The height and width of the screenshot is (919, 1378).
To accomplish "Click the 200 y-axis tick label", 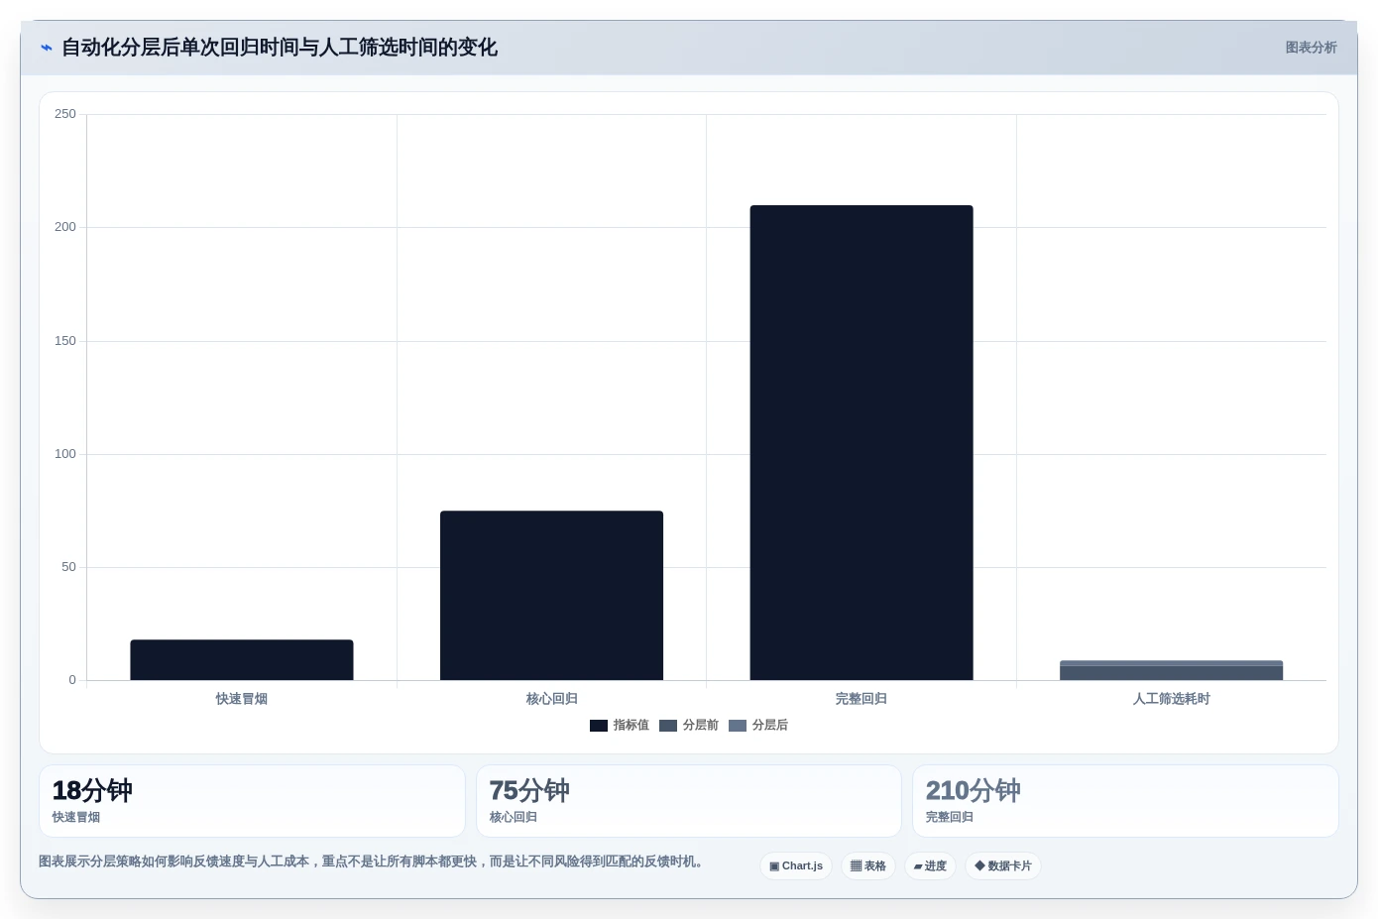I will coord(65,227).
